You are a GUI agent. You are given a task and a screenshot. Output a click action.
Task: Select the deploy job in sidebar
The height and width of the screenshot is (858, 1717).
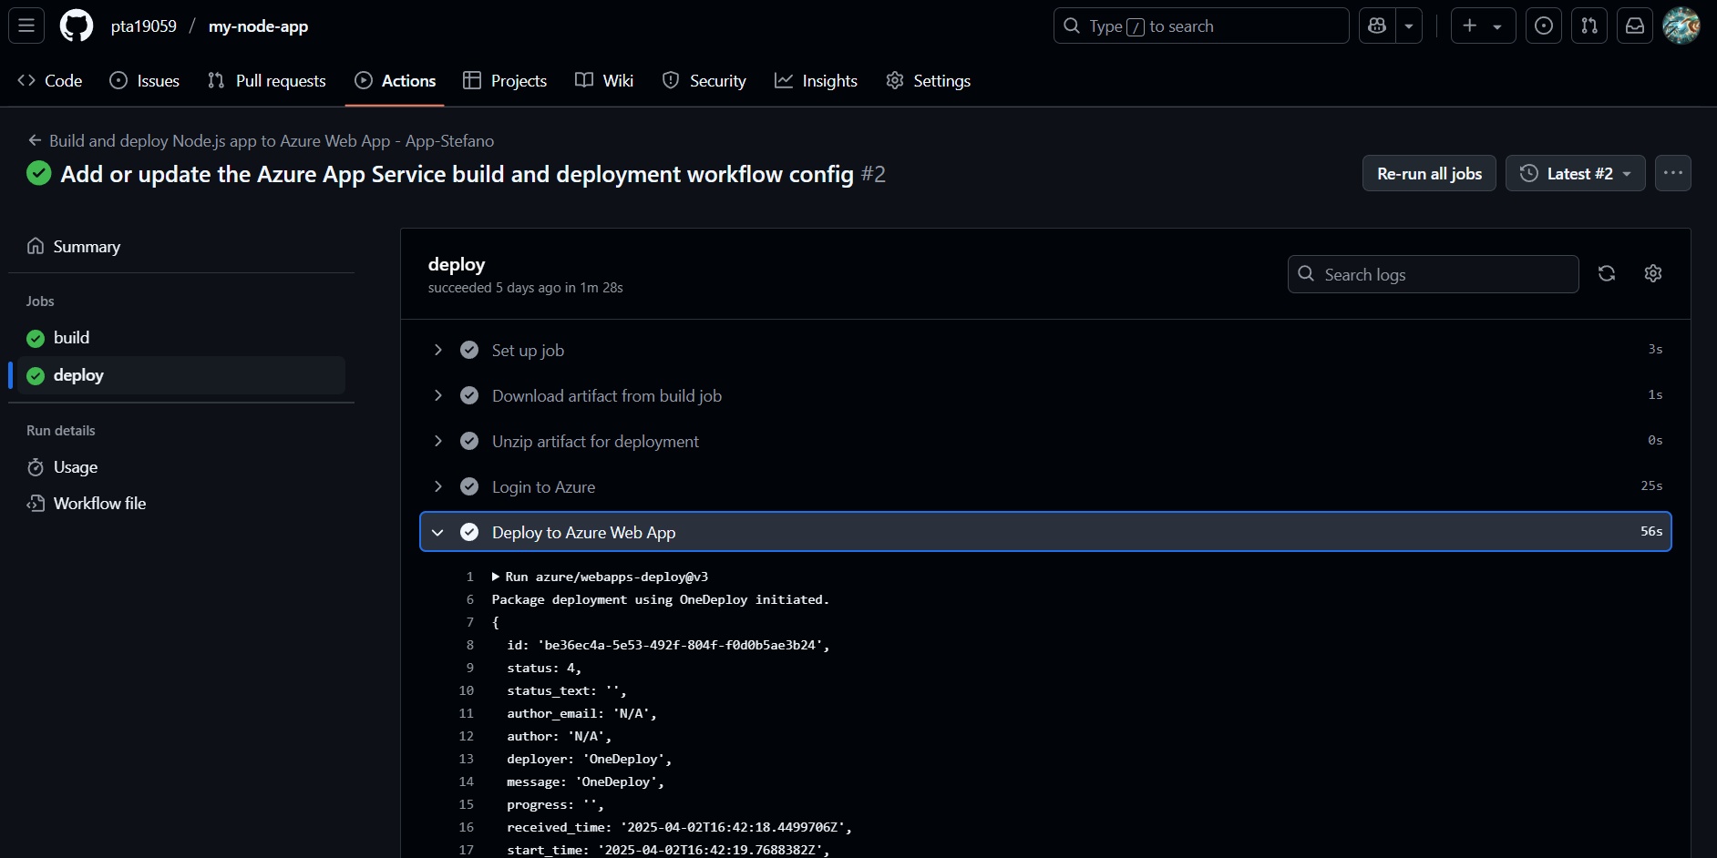[x=181, y=375]
